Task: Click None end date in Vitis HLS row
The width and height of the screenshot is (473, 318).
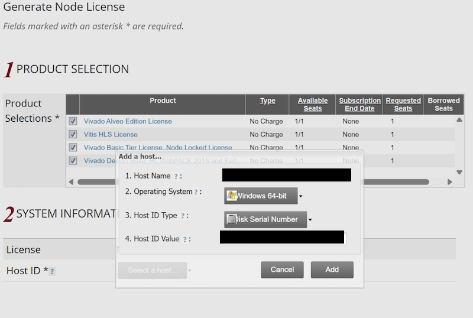Action: 351,134
